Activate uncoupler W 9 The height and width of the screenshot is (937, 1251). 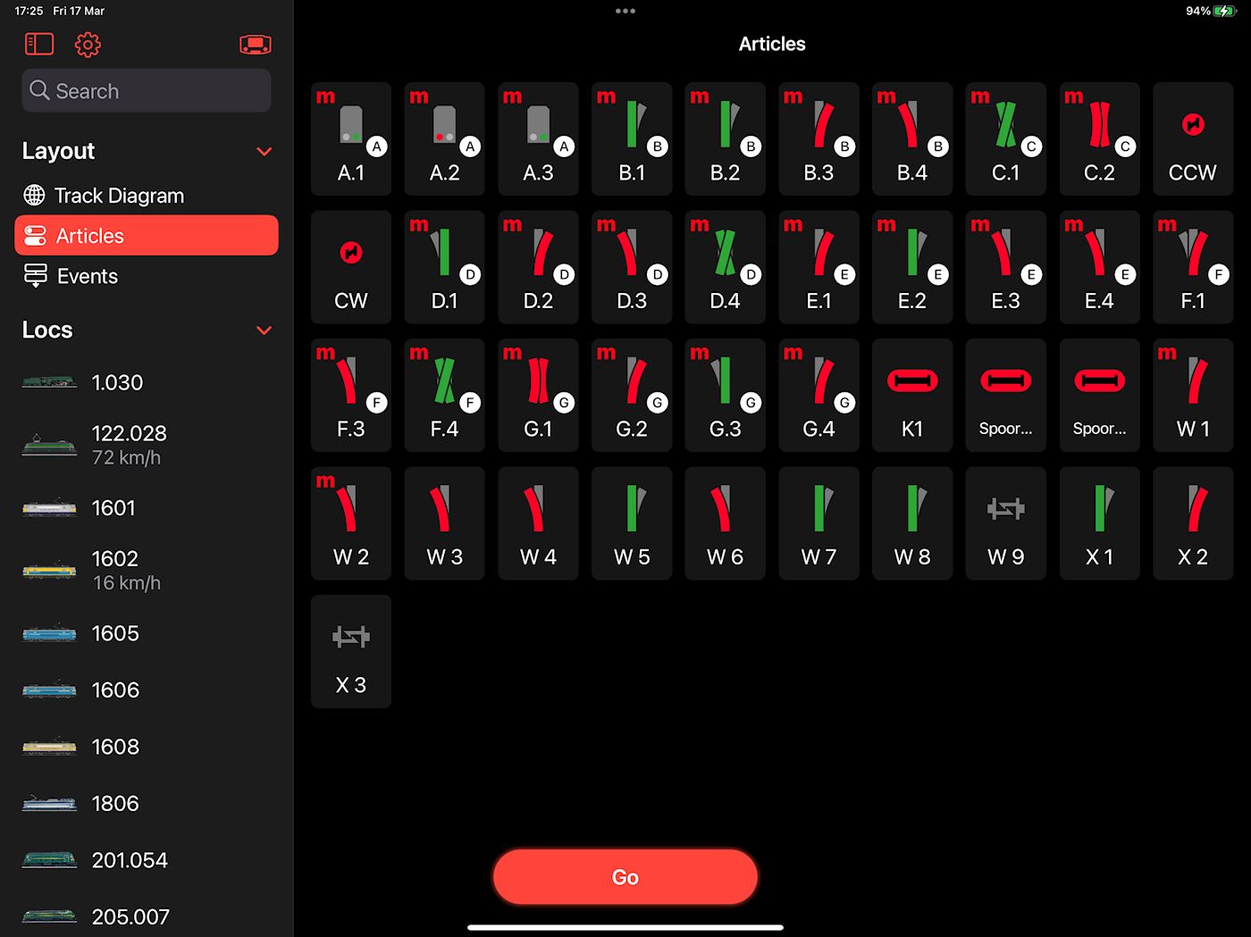1006,523
